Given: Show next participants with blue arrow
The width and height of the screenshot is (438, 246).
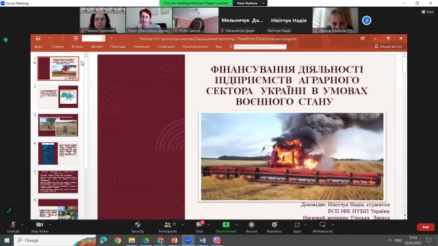Looking at the screenshot, I should [x=367, y=20].
